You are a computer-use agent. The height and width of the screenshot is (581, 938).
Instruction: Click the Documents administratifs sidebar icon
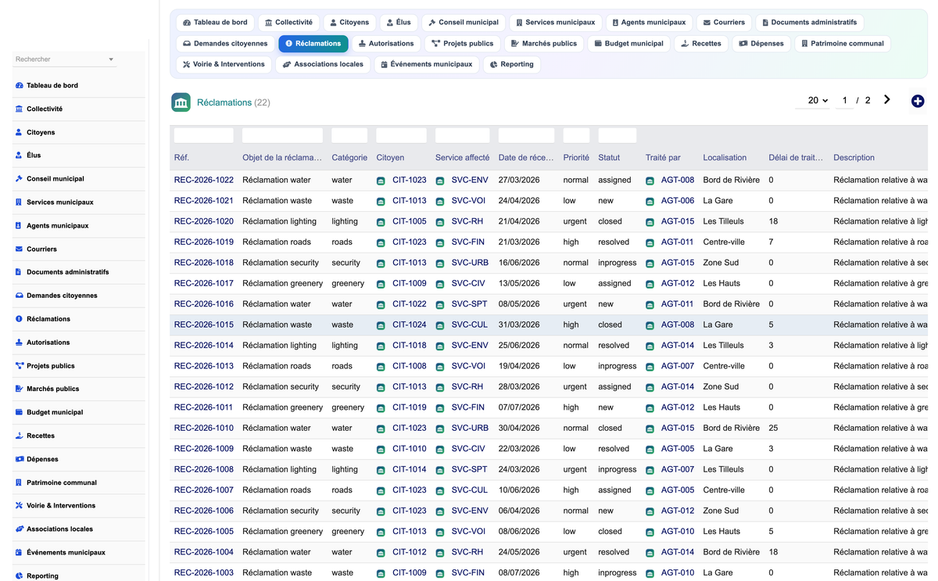[x=20, y=272]
